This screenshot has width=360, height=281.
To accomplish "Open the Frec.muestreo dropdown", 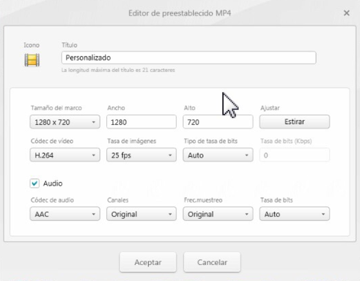I will pos(218,214).
